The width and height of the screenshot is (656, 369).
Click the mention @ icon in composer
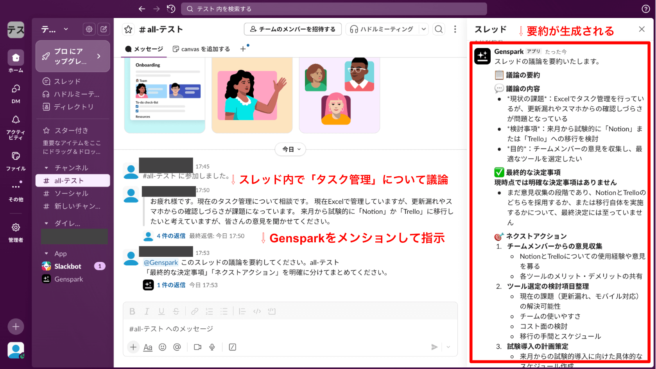click(177, 347)
